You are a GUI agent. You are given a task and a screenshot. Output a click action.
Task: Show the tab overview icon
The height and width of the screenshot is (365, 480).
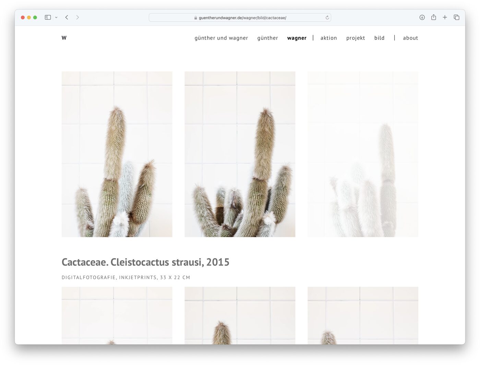point(456,17)
